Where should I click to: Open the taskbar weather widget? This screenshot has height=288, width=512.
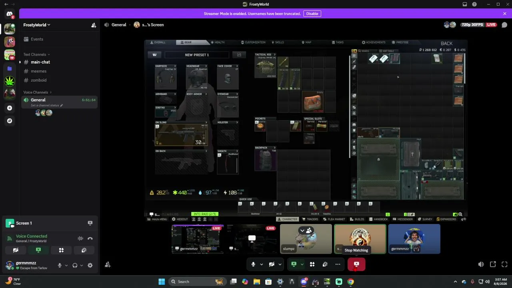point(13,282)
